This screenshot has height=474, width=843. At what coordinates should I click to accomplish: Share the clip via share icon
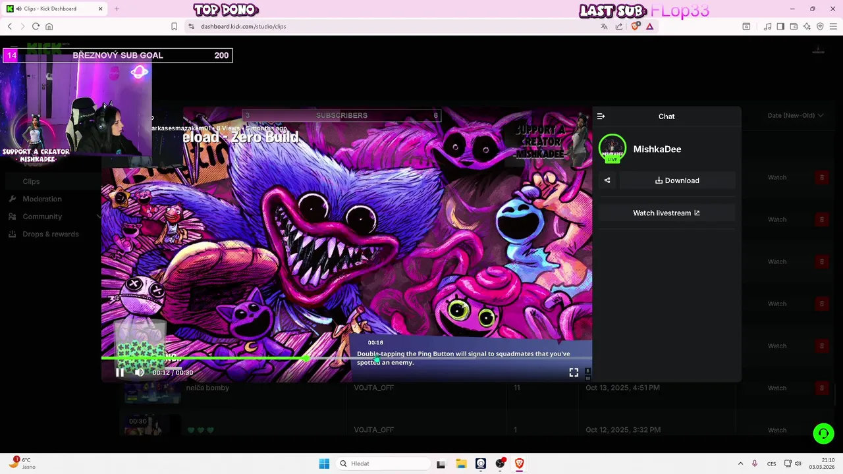(607, 180)
